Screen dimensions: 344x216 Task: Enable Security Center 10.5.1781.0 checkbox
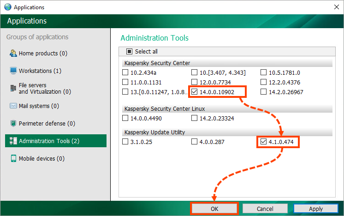pyautogui.click(x=263, y=72)
